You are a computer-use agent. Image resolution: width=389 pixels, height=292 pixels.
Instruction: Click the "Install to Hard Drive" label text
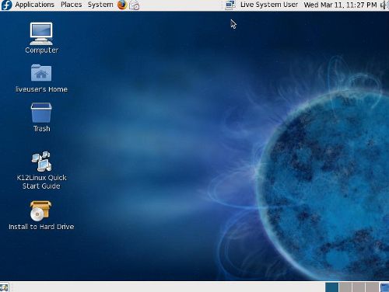41,227
